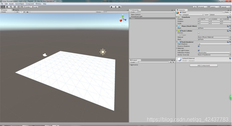
Task: Enable the Static checkbox
Action: pyautogui.click(x=224, y=12)
